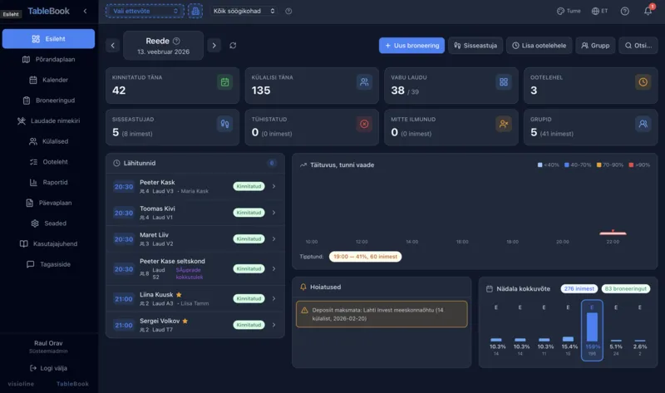Click the refresh icon next to date
The width and height of the screenshot is (665, 393).
click(x=233, y=45)
